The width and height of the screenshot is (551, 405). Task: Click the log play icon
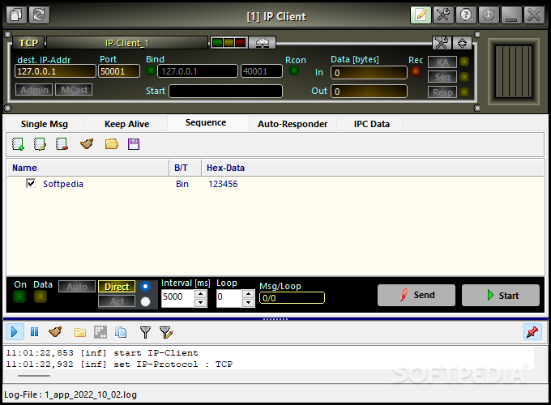[15, 332]
